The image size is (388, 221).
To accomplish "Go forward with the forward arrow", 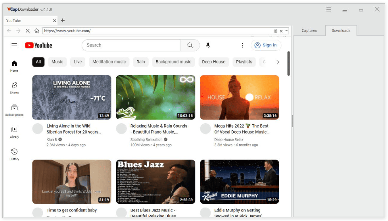I will point(18,31).
